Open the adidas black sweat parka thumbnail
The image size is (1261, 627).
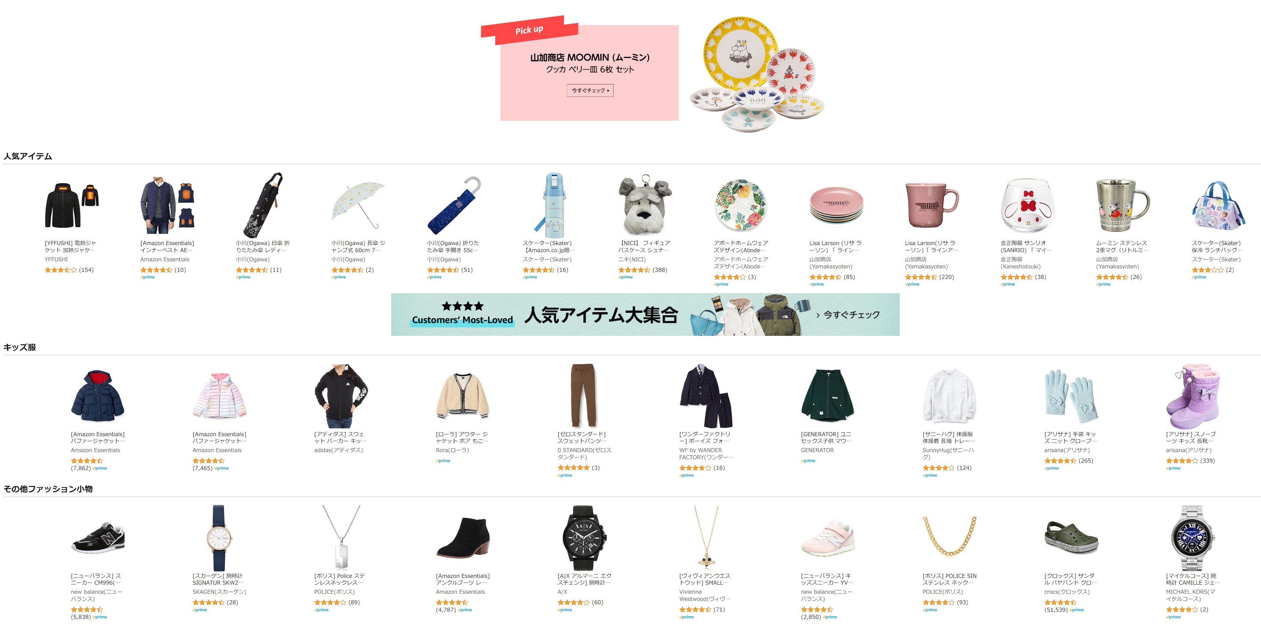341,396
